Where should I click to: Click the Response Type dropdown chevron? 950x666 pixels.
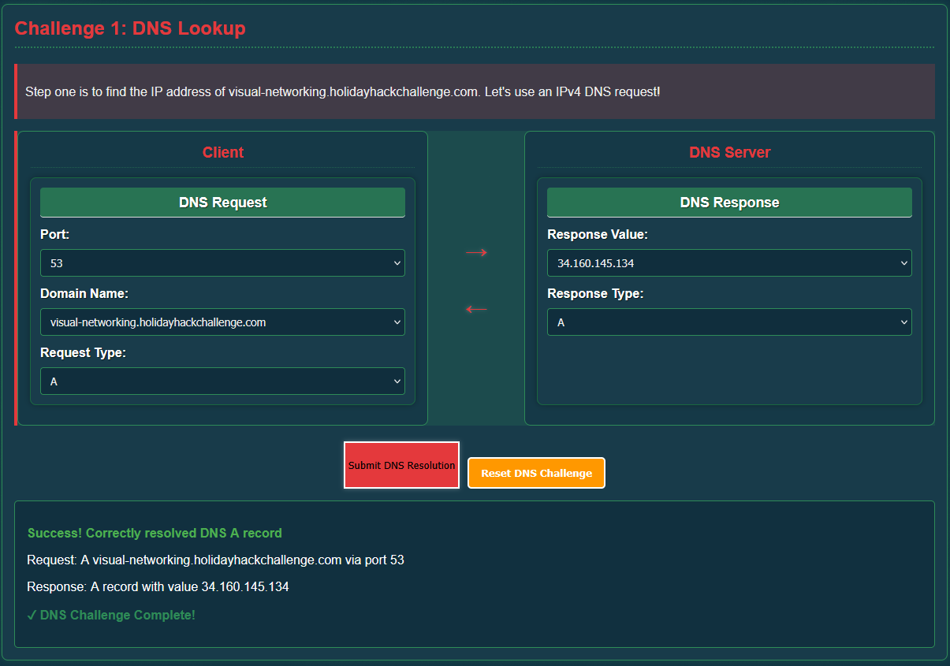pos(903,322)
